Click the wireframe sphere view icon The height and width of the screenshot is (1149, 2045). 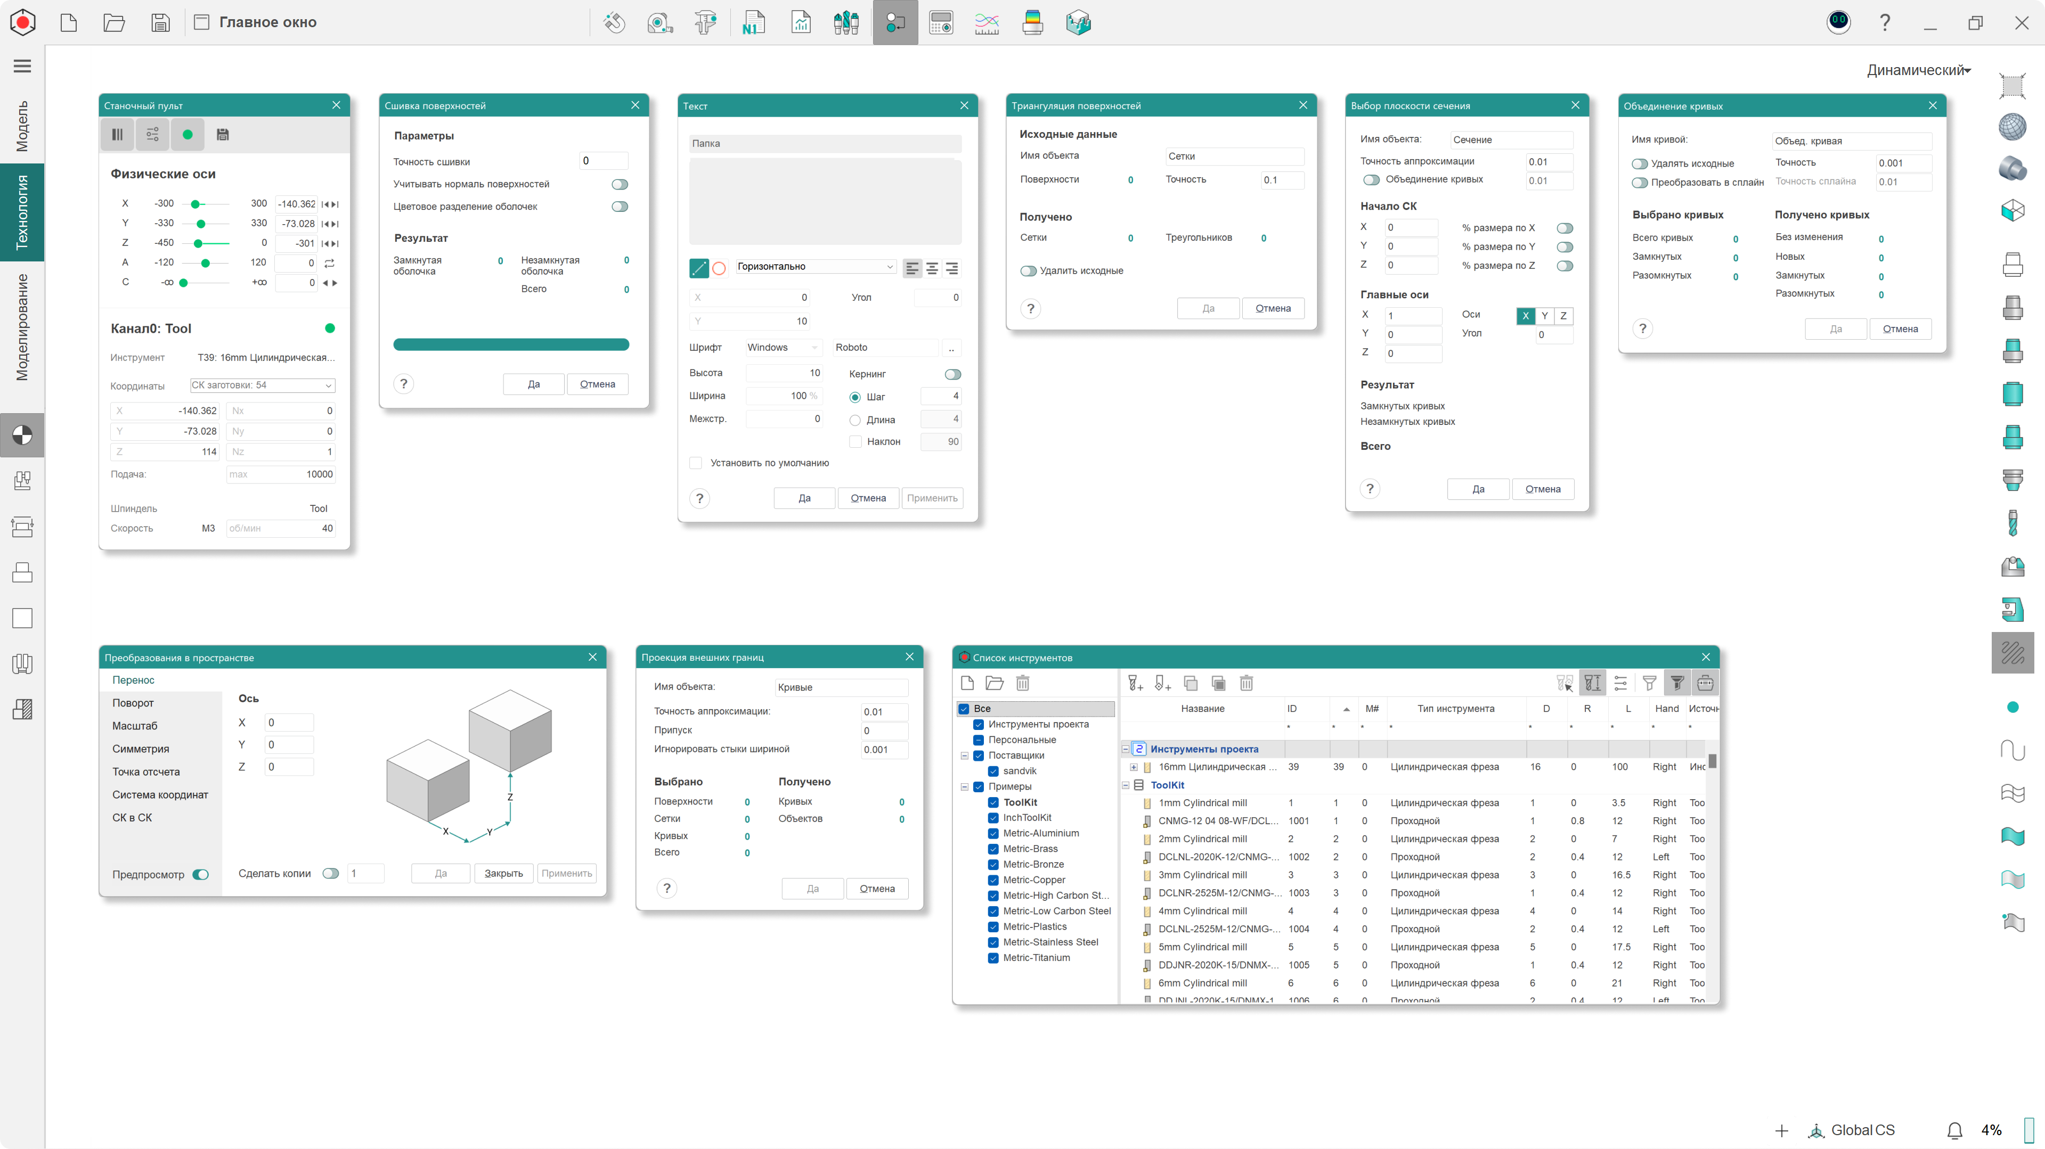pyautogui.click(x=2011, y=127)
